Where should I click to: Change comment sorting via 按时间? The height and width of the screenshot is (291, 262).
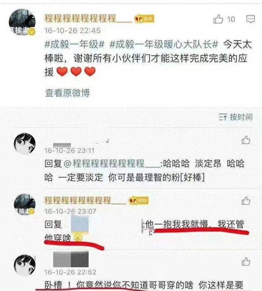coord(236,117)
